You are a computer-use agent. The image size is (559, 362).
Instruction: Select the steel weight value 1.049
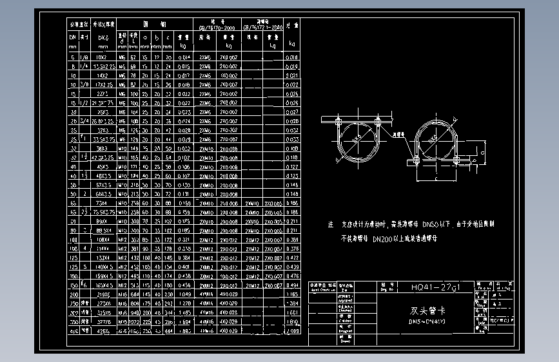click(184, 294)
